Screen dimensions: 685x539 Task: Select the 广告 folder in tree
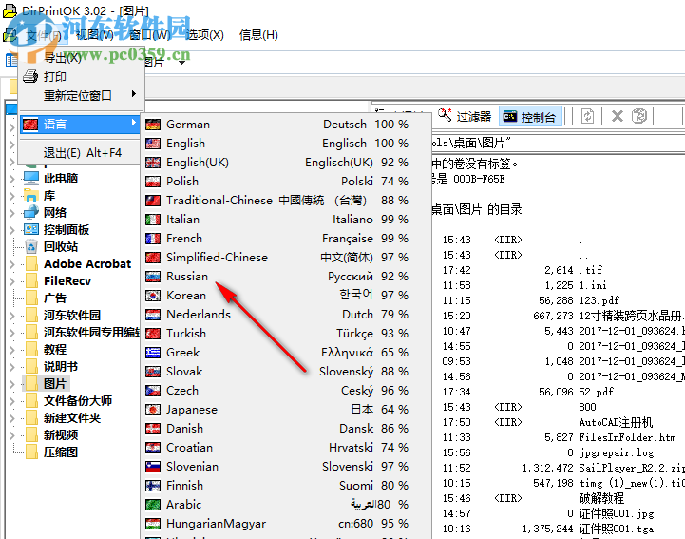(x=54, y=298)
